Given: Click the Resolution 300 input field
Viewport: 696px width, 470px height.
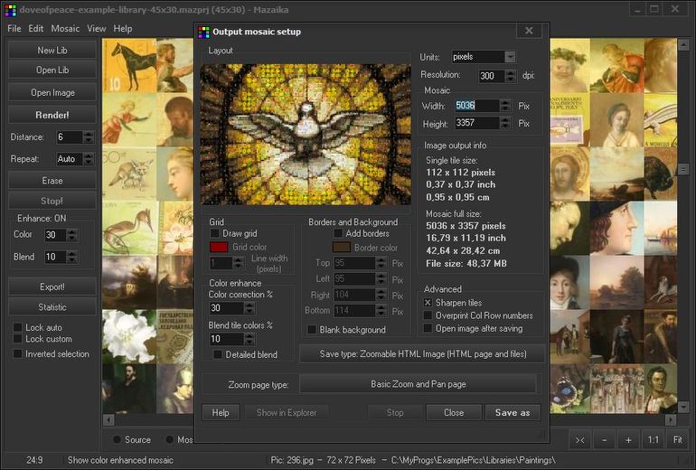Looking at the screenshot, I should [x=492, y=76].
